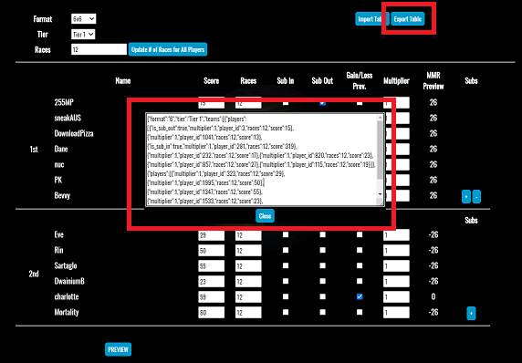Uncheck Sub Out for 255MP
522x363 pixels.
click(x=322, y=103)
